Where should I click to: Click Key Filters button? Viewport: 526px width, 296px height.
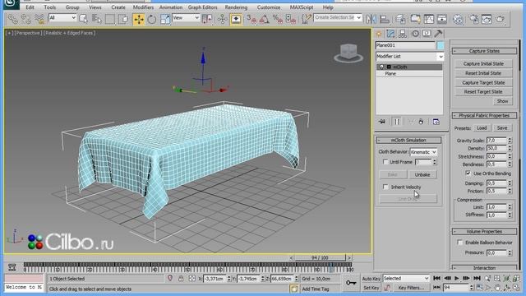411,288
